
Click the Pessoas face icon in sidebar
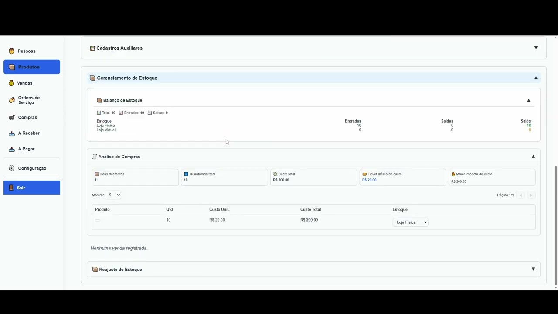pyautogui.click(x=12, y=51)
